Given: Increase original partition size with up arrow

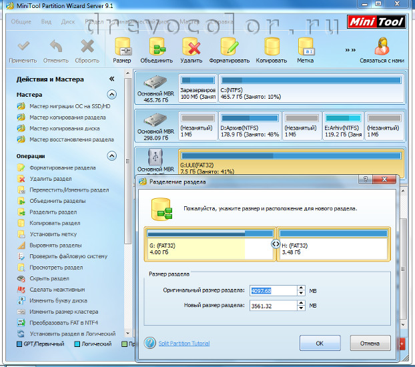Looking at the screenshot, I should (301, 288).
